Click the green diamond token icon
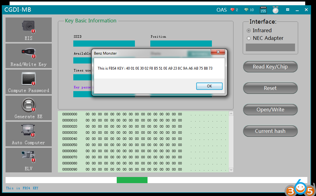Screen dimensions: 316x196 [x=246, y=10]
